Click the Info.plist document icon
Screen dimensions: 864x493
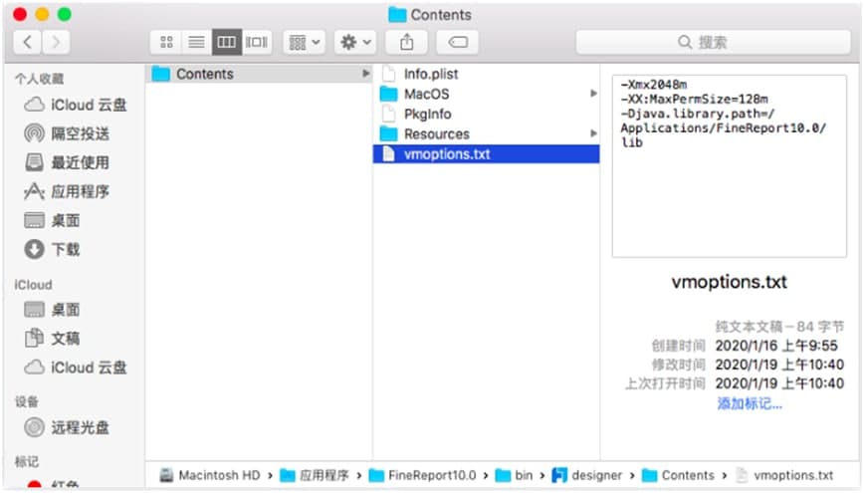pos(388,74)
